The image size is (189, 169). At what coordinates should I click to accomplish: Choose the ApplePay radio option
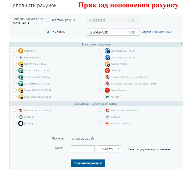coord(15,123)
